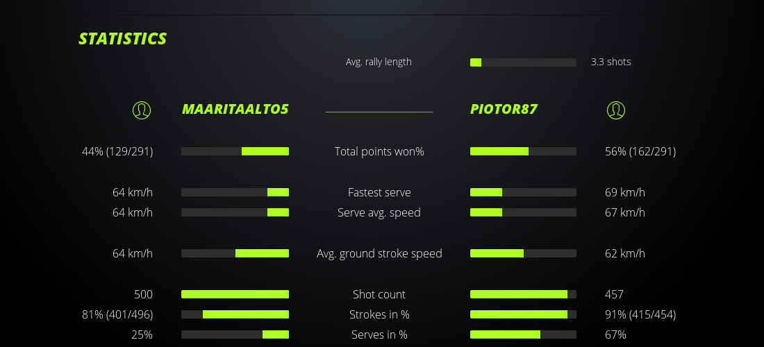The image size is (764, 347).
Task: Click MAARITAALTO5's Total points won bar
Action: (235, 151)
